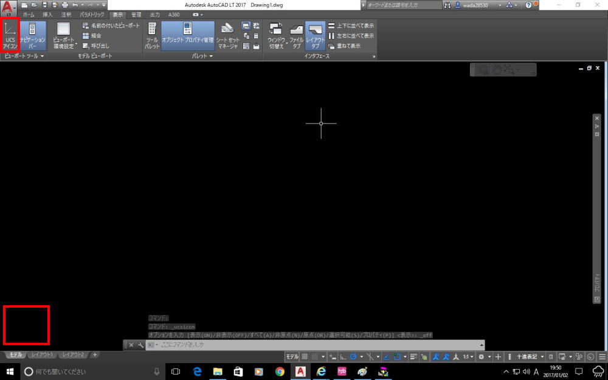The width and height of the screenshot is (608, 380).
Task: Switch to the 注釈 ribbon tab
Action: click(x=66, y=15)
